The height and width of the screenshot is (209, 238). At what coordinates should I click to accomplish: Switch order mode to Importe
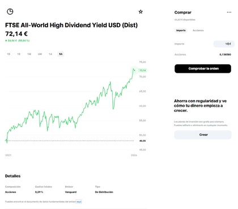(181, 31)
